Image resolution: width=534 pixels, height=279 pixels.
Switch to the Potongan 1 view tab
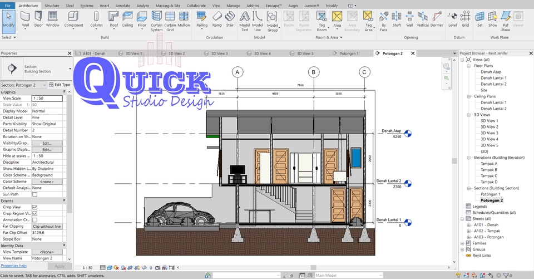click(x=349, y=53)
